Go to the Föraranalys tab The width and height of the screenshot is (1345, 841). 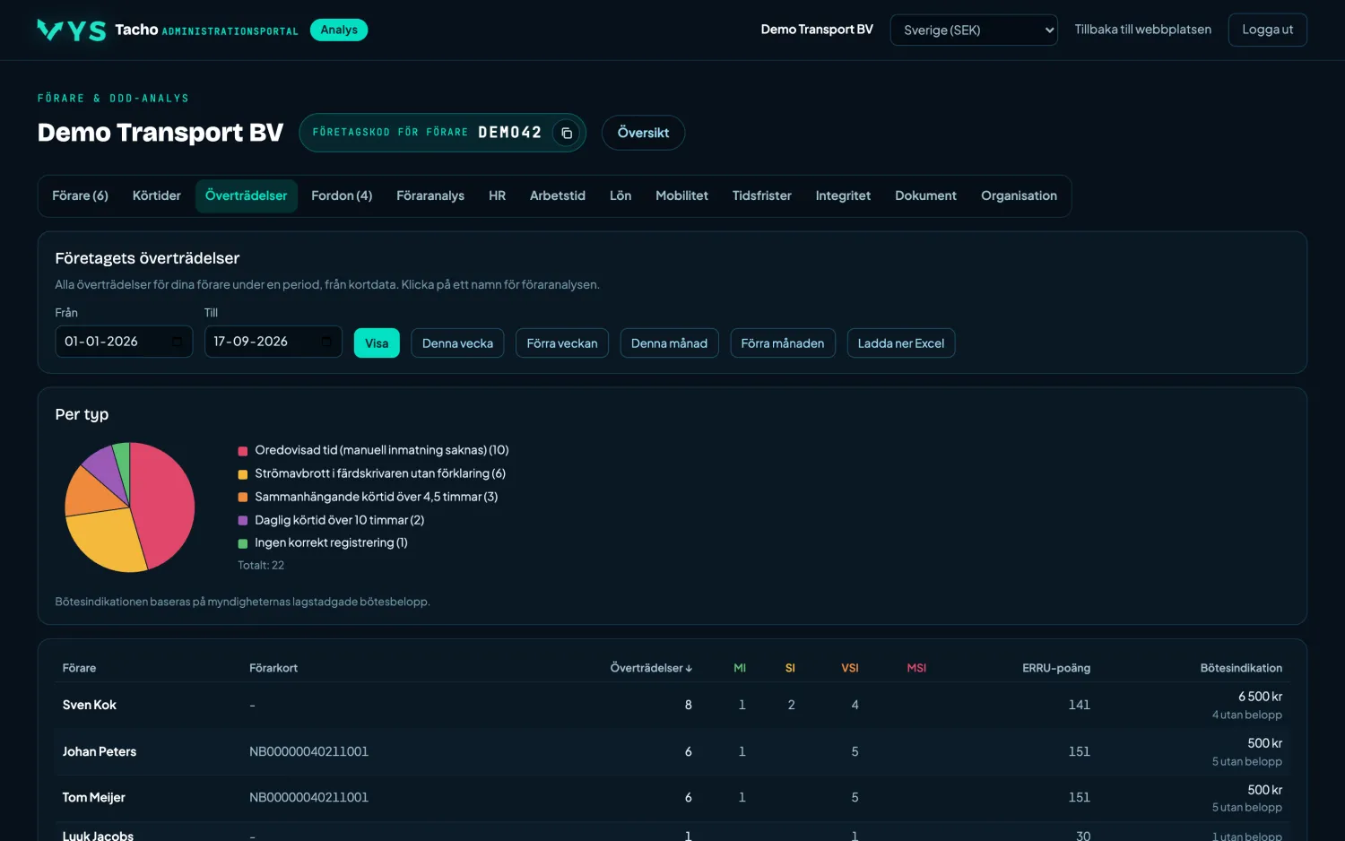pyautogui.click(x=430, y=195)
